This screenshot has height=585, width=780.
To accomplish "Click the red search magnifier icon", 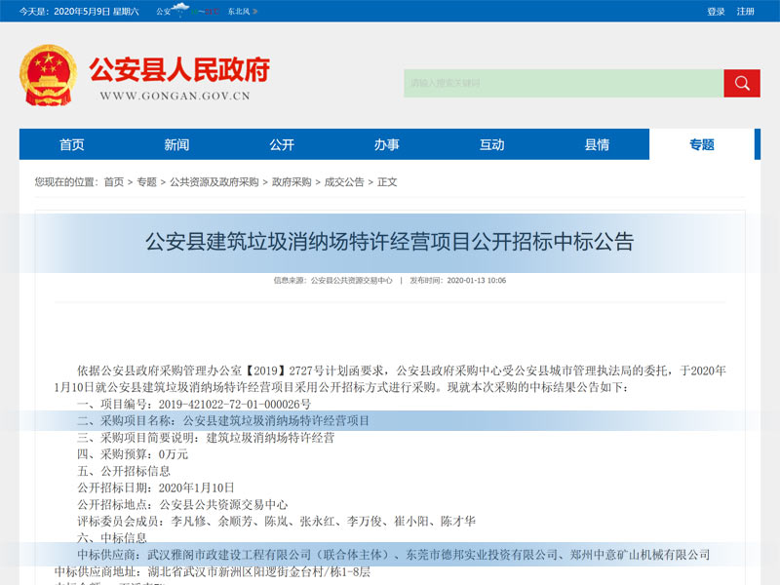I will (x=742, y=84).
